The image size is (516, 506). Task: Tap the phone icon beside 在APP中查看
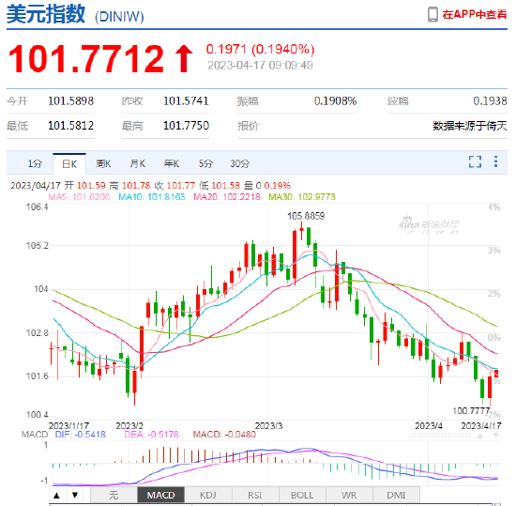pyautogui.click(x=433, y=14)
